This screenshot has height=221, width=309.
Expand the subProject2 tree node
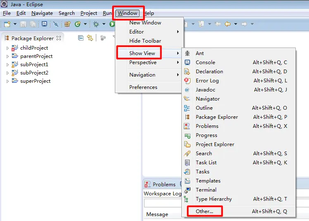7,73
